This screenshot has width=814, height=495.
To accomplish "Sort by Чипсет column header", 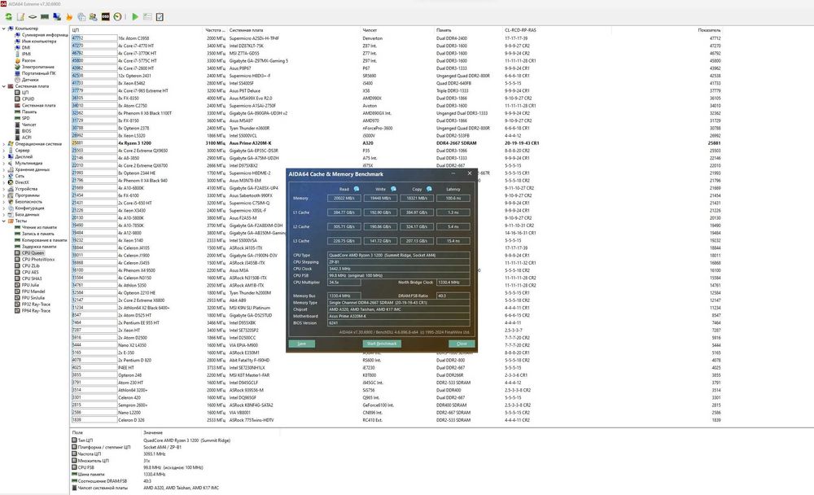I will (x=397, y=30).
